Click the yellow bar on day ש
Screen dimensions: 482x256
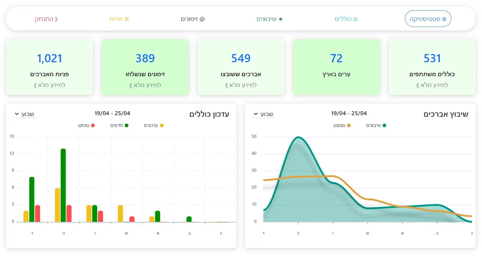tap(120, 213)
